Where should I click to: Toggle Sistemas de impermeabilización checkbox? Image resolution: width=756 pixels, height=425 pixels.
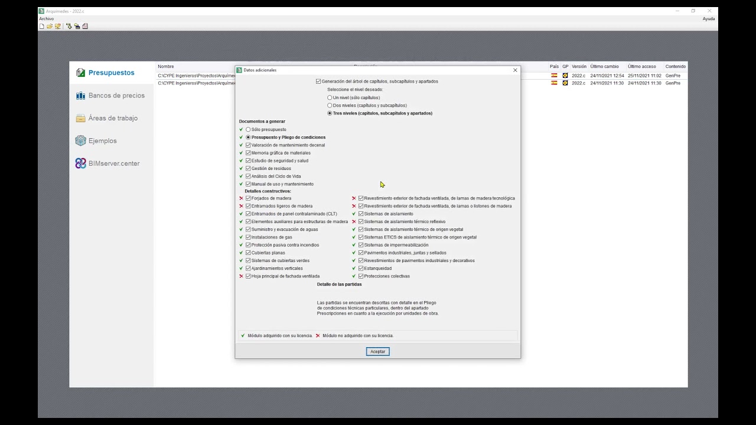click(x=361, y=245)
